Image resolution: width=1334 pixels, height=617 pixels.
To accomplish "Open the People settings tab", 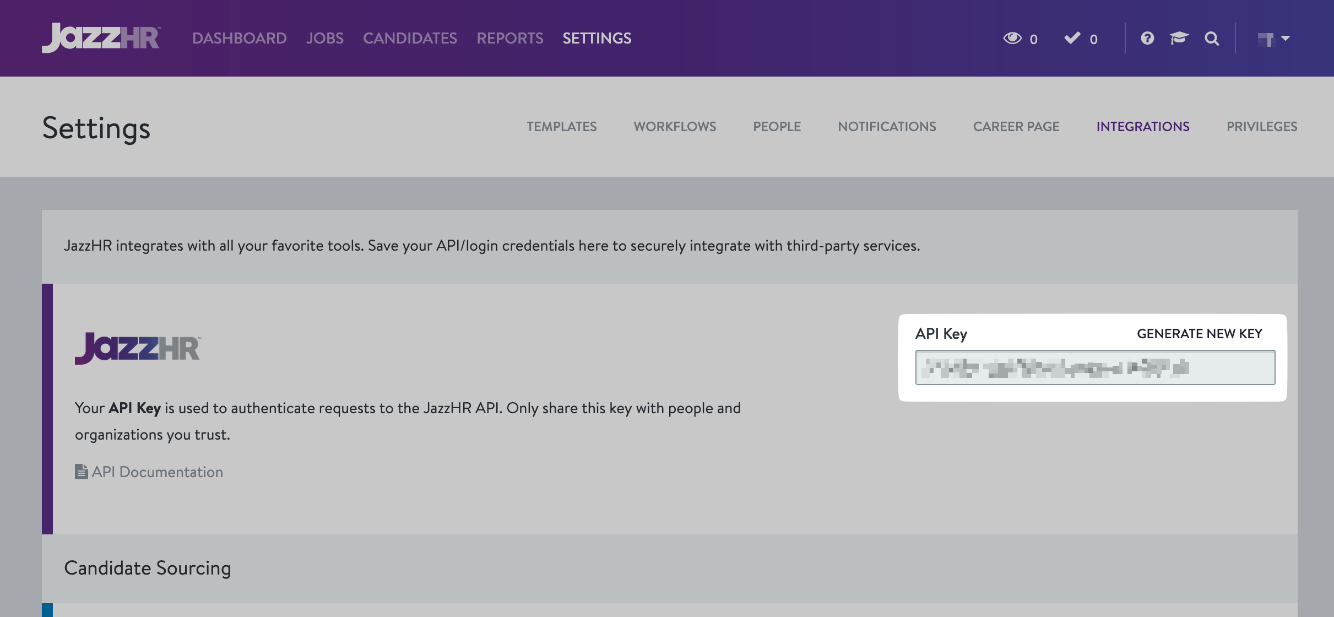I will [777, 127].
